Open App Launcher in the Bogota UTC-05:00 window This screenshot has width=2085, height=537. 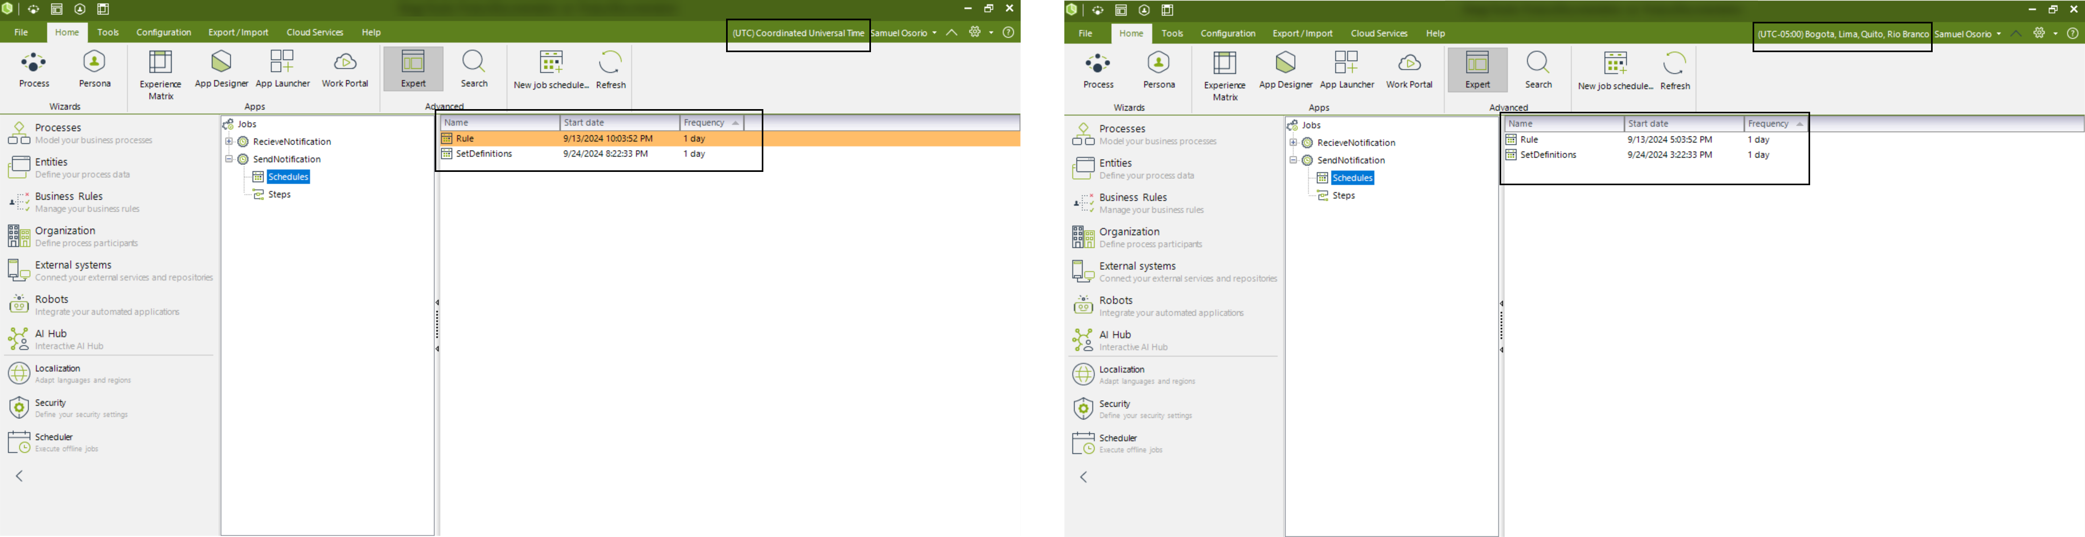[1347, 70]
